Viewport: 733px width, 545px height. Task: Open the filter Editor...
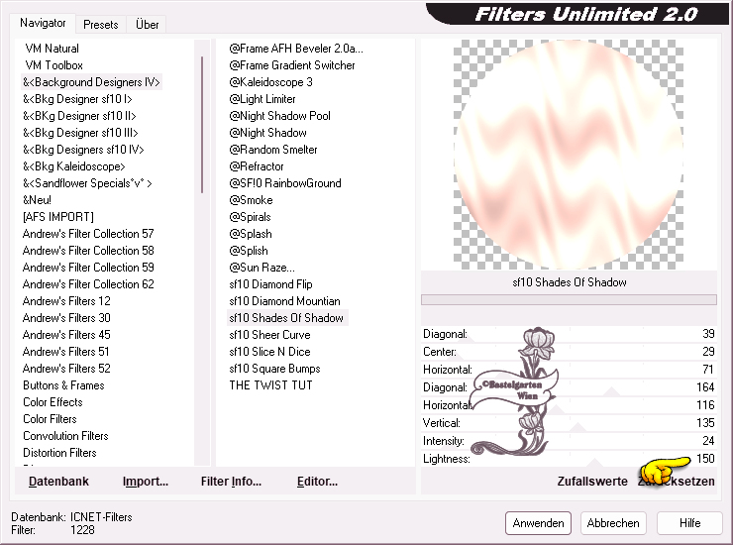click(x=317, y=482)
